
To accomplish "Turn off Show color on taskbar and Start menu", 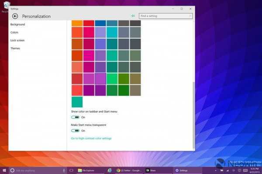I will tap(75, 117).
